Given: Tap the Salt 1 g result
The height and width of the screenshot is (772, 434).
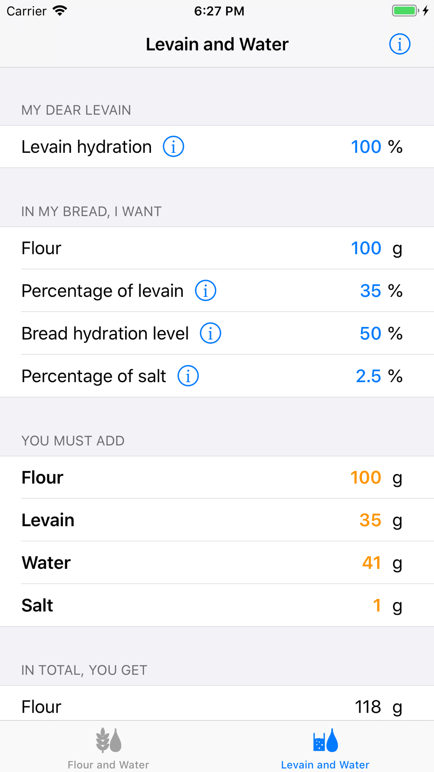Looking at the screenshot, I should pos(377,605).
